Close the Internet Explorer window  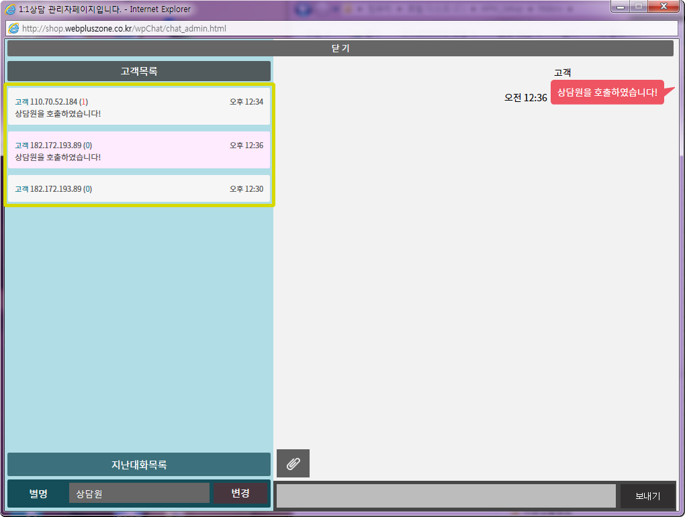(663, 7)
